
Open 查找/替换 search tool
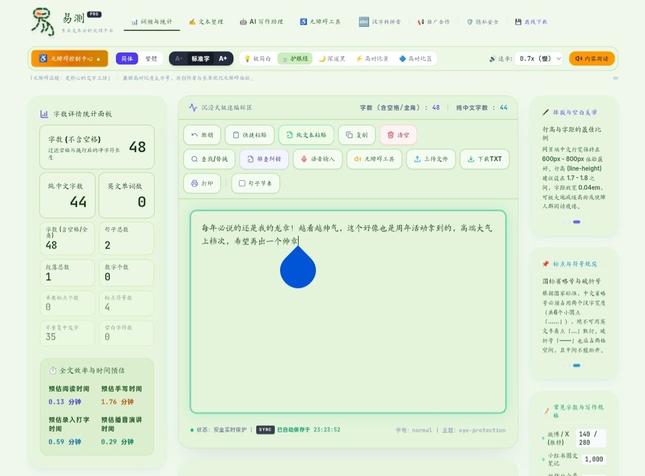(210, 159)
